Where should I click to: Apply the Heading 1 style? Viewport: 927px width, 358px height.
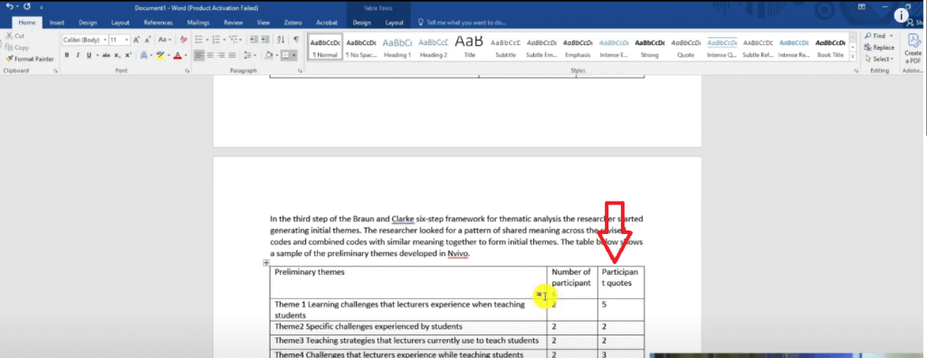[x=397, y=47]
